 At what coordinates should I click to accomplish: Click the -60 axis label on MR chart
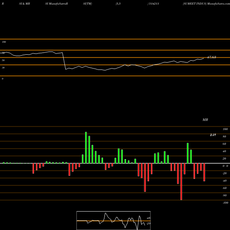224,188
